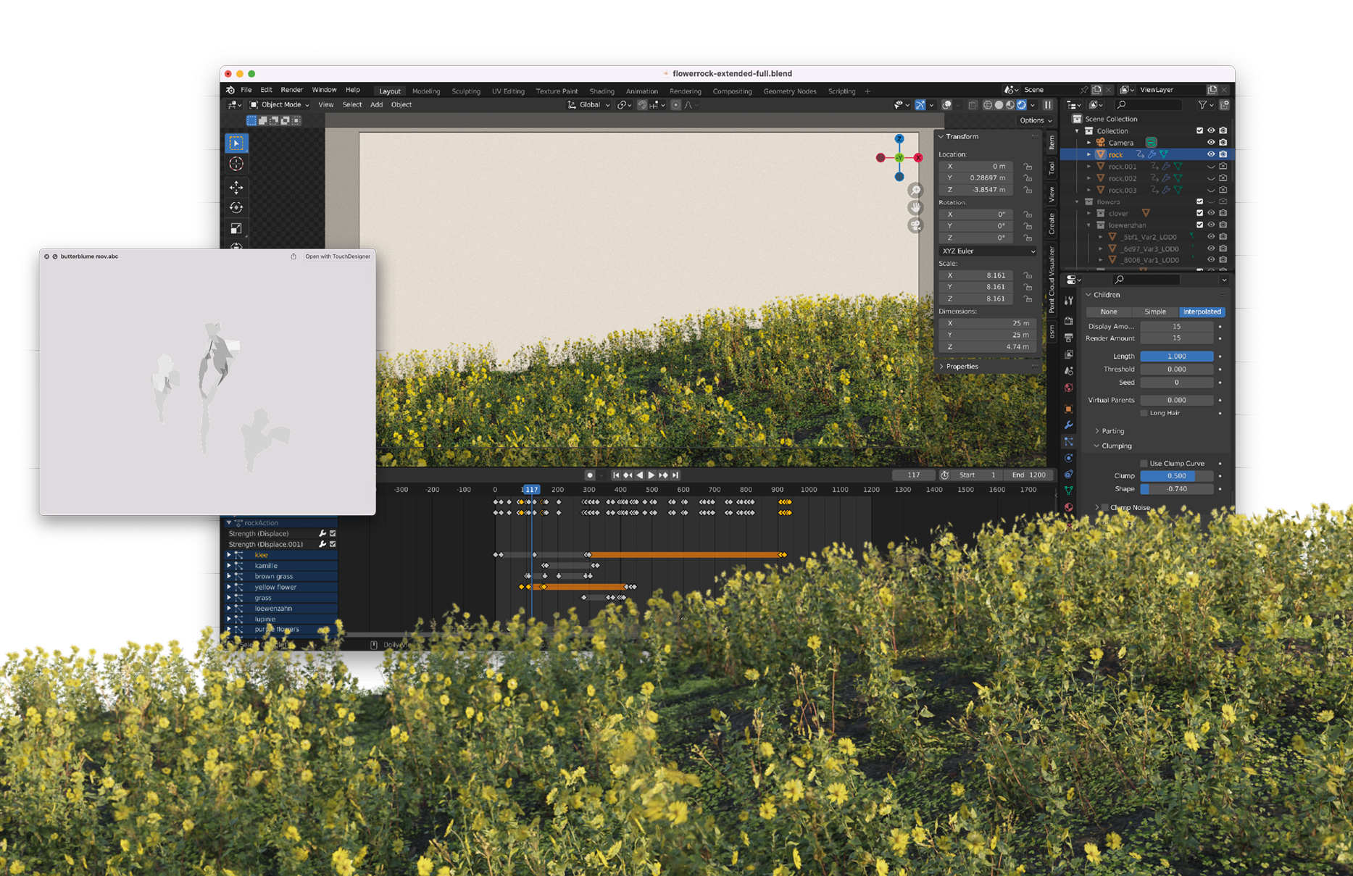Switch to the Geometry Nodes workspace tab

[789, 91]
